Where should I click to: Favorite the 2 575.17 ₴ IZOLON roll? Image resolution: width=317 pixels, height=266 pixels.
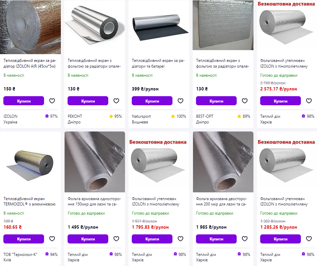309,101
